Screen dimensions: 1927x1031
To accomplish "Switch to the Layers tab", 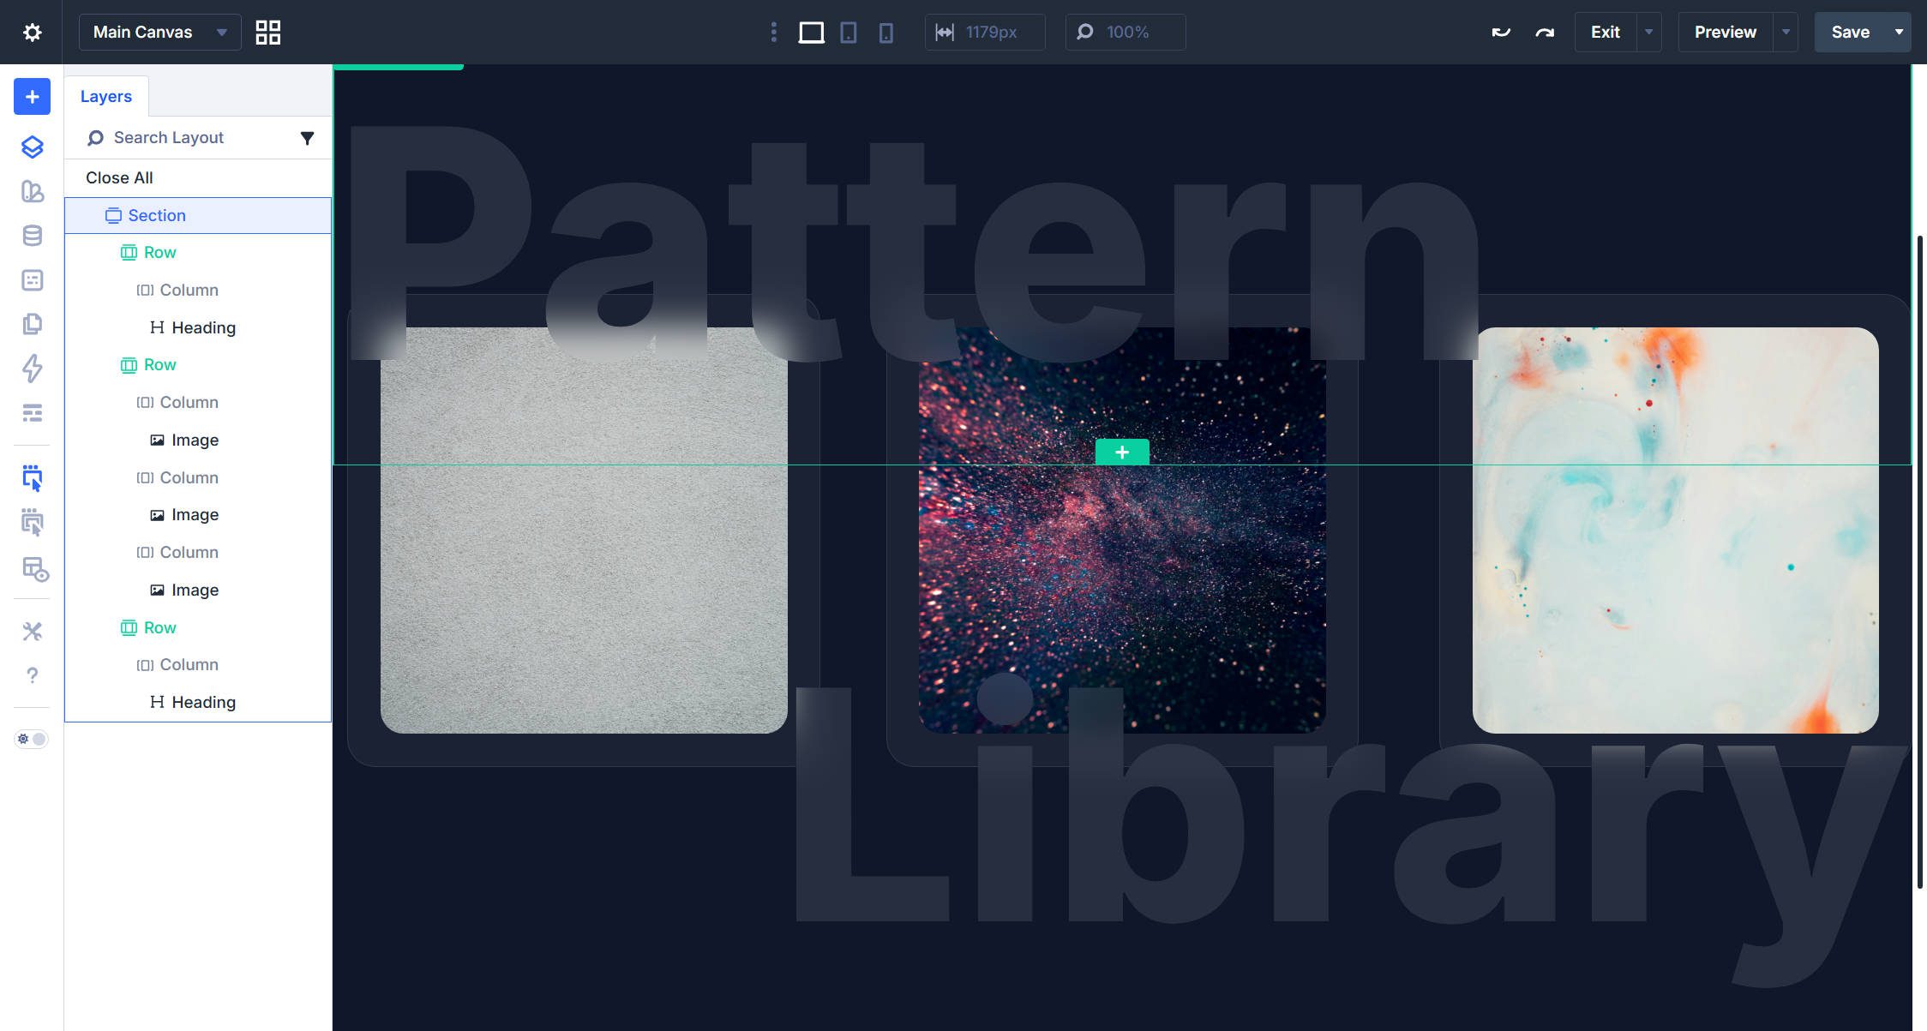I will click(x=105, y=95).
